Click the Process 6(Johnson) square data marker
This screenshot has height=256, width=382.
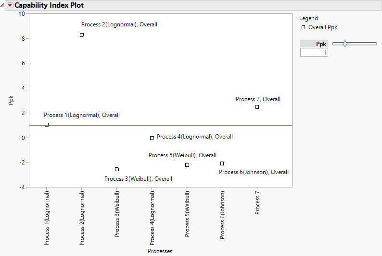[x=222, y=163]
